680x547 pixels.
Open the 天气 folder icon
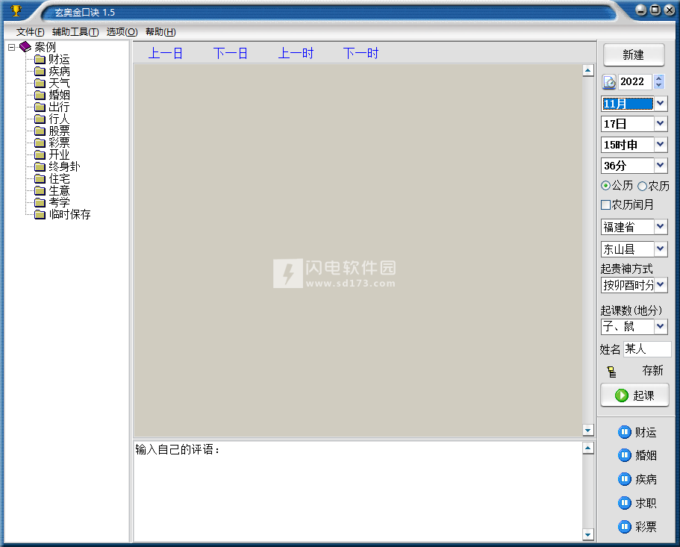point(40,83)
